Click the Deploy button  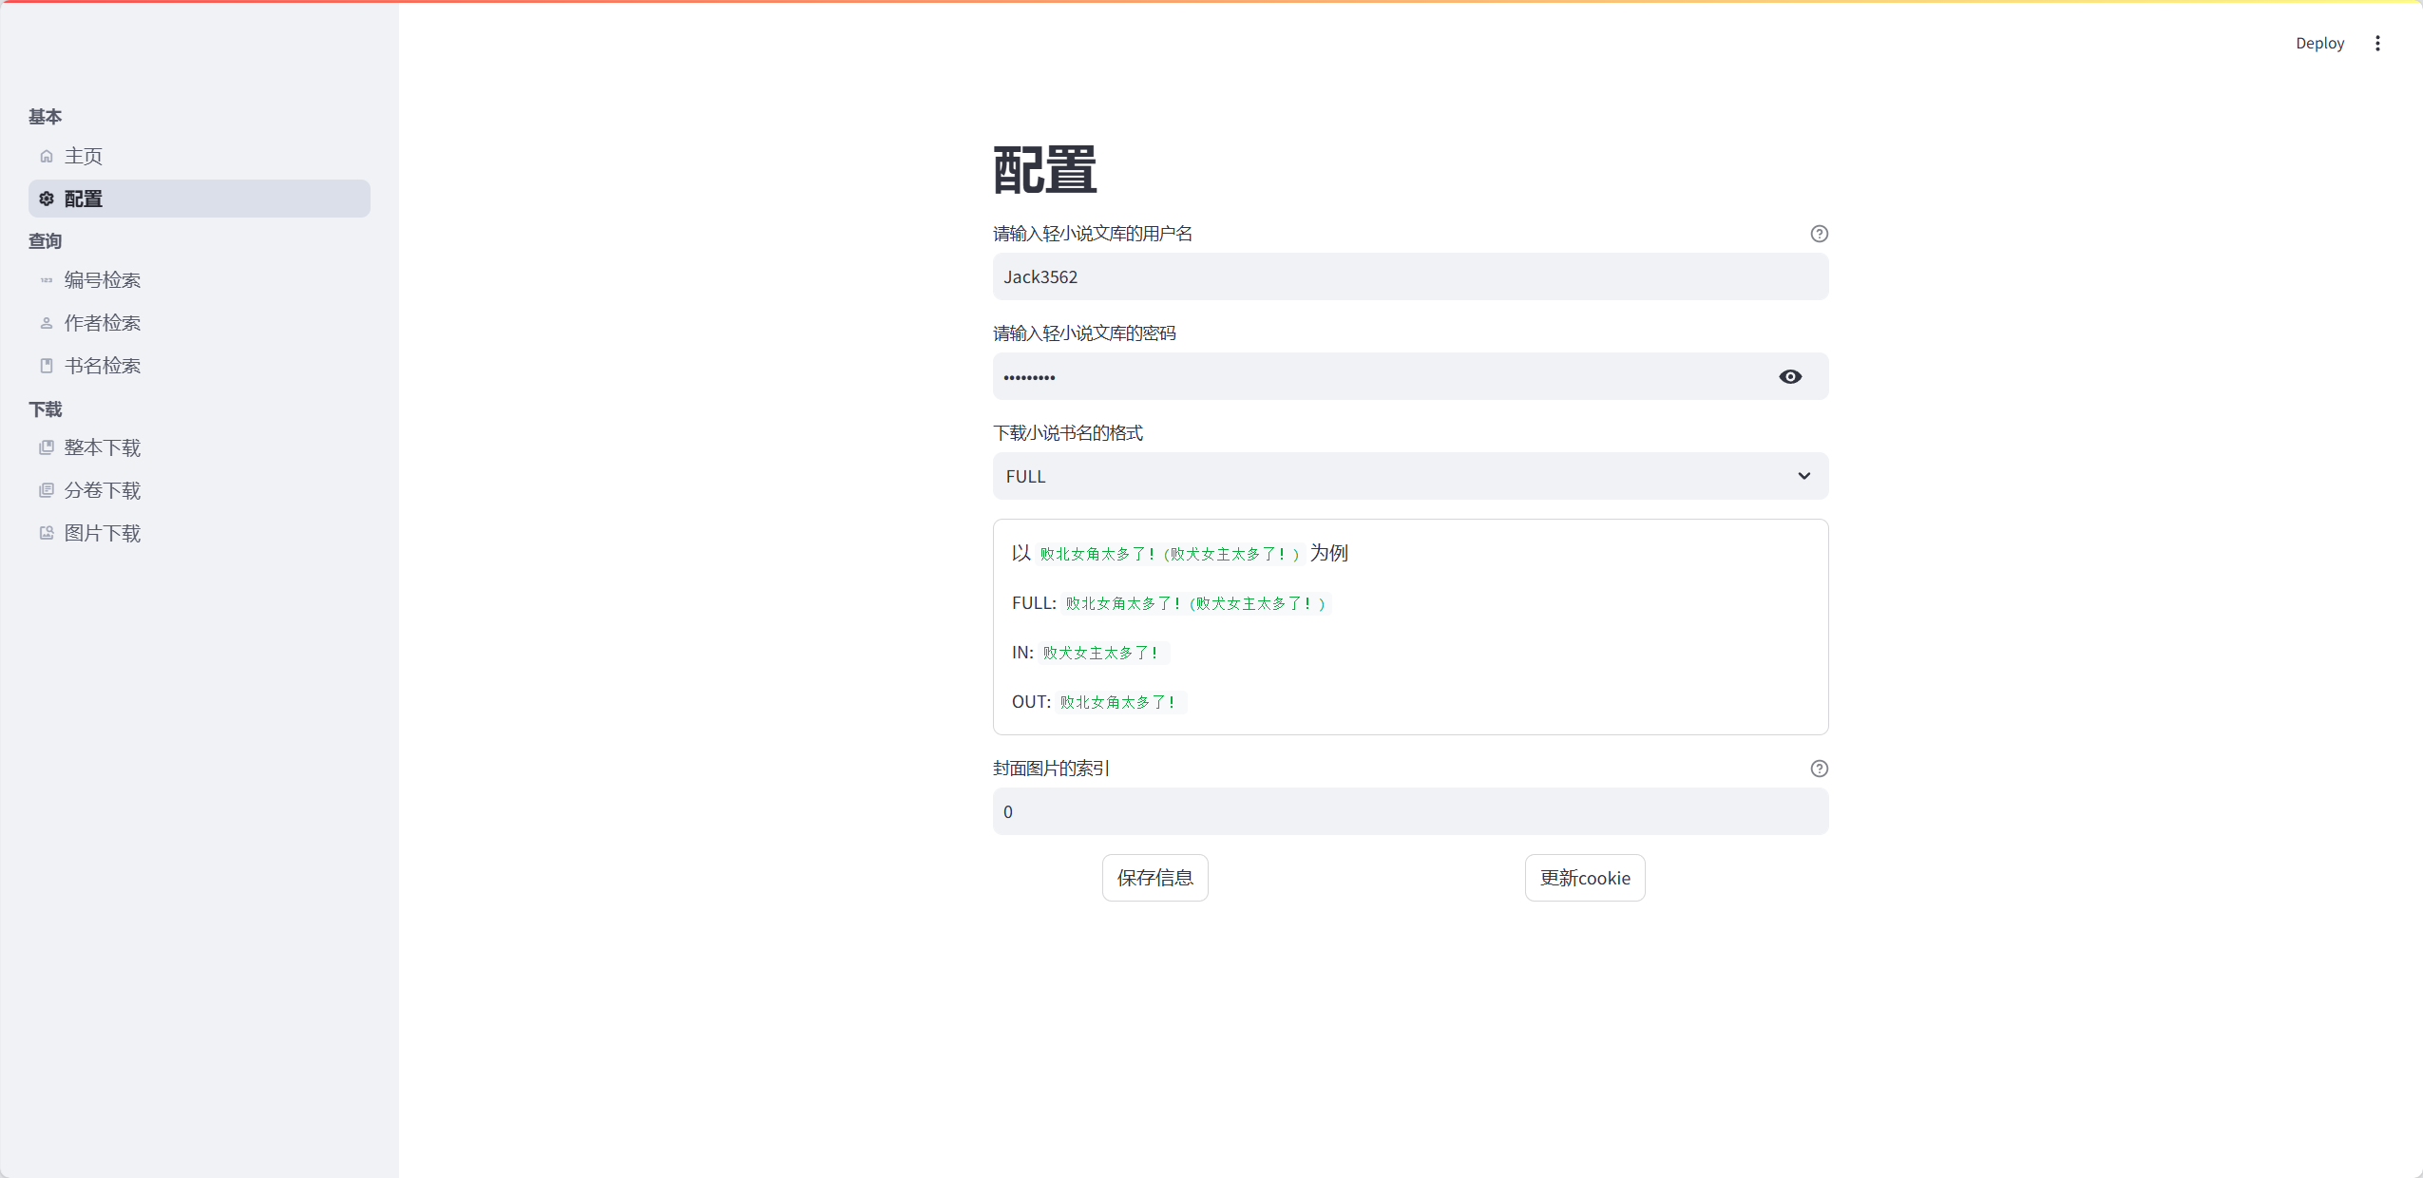pyautogui.click(x=2319, y=43)
